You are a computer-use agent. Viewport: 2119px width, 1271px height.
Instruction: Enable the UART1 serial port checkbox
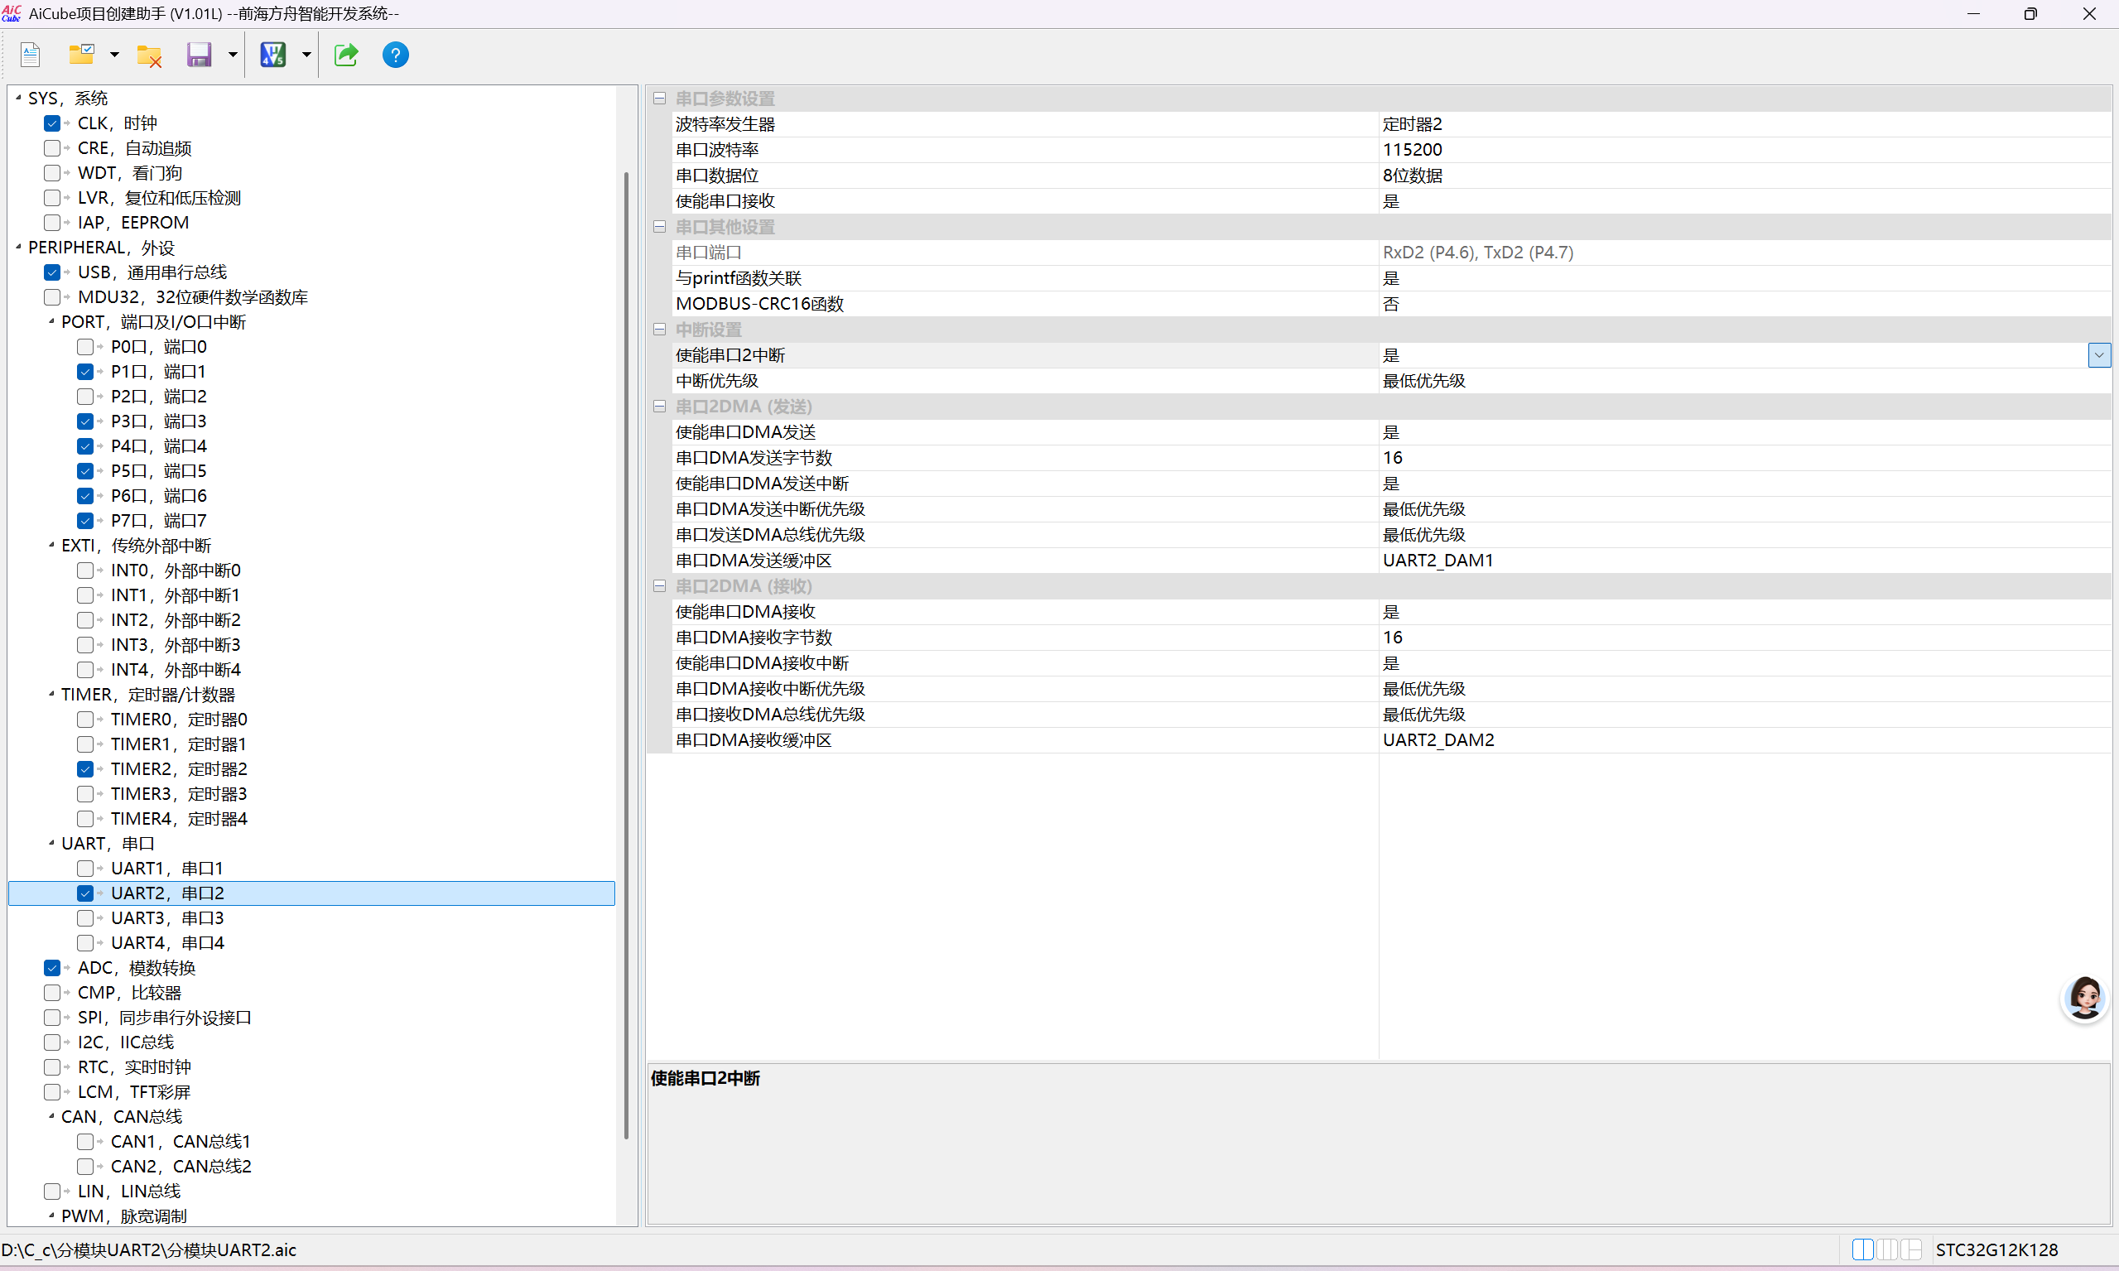(84, 869)
